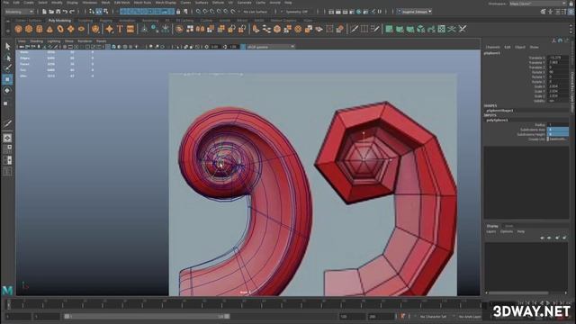Create a polygon cube from the shelf
Screen dimensions: 576x324
(x=29, y=29)
